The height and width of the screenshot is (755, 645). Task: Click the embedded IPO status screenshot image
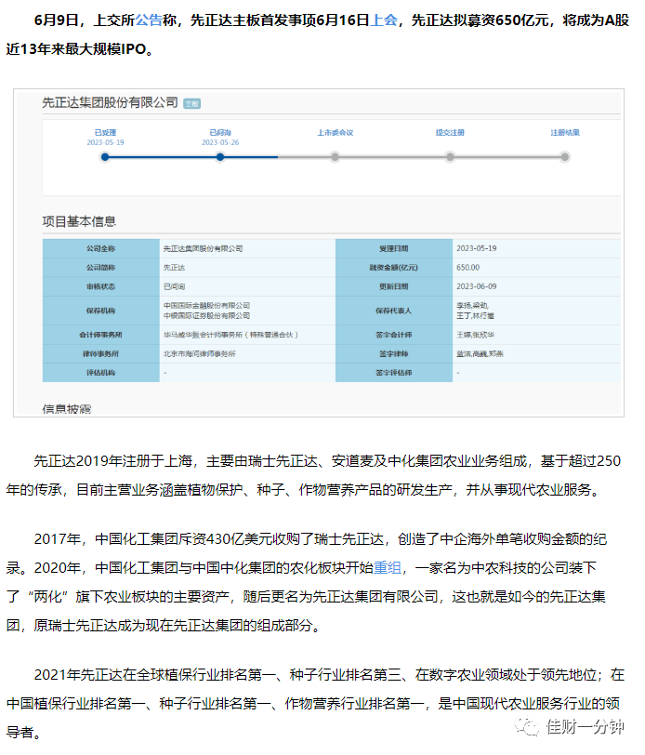(x=319, y=253)
